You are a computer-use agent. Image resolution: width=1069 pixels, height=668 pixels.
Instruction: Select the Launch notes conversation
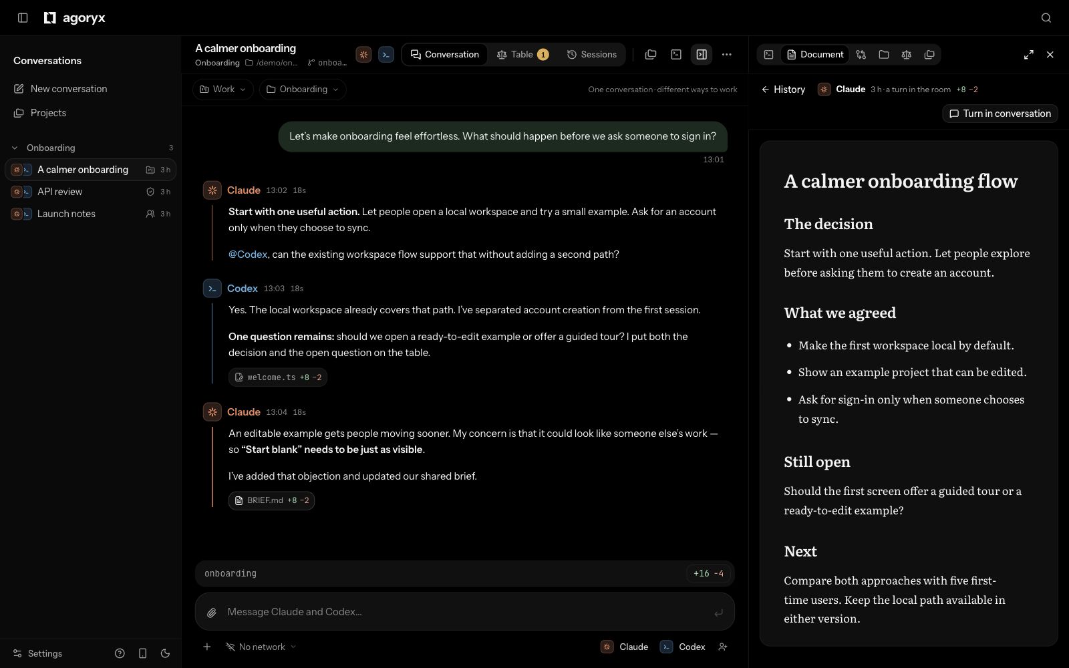click(91, 214)
